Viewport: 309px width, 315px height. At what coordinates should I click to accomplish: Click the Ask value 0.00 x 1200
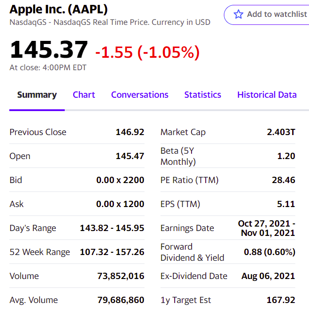coord(120,204)
